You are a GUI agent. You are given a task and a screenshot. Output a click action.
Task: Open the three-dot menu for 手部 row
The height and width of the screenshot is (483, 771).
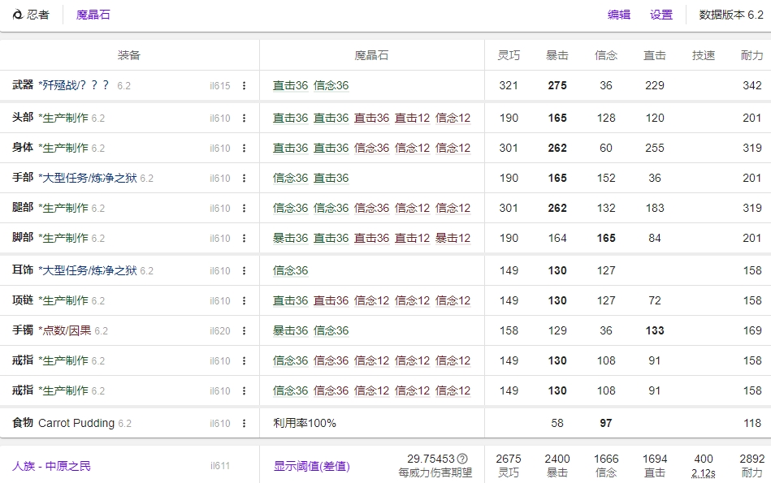click(244, 179)
